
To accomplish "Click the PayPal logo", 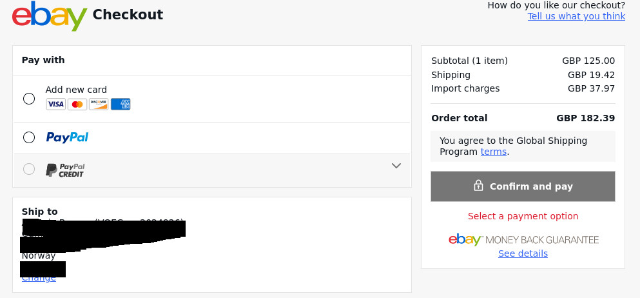I will (67, 137).
